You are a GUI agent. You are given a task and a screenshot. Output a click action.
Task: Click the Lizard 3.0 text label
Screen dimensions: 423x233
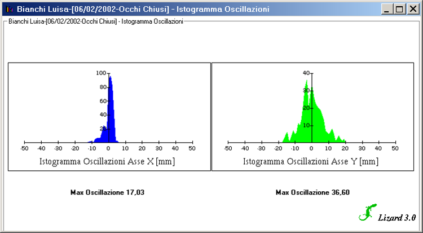[397, 217]
